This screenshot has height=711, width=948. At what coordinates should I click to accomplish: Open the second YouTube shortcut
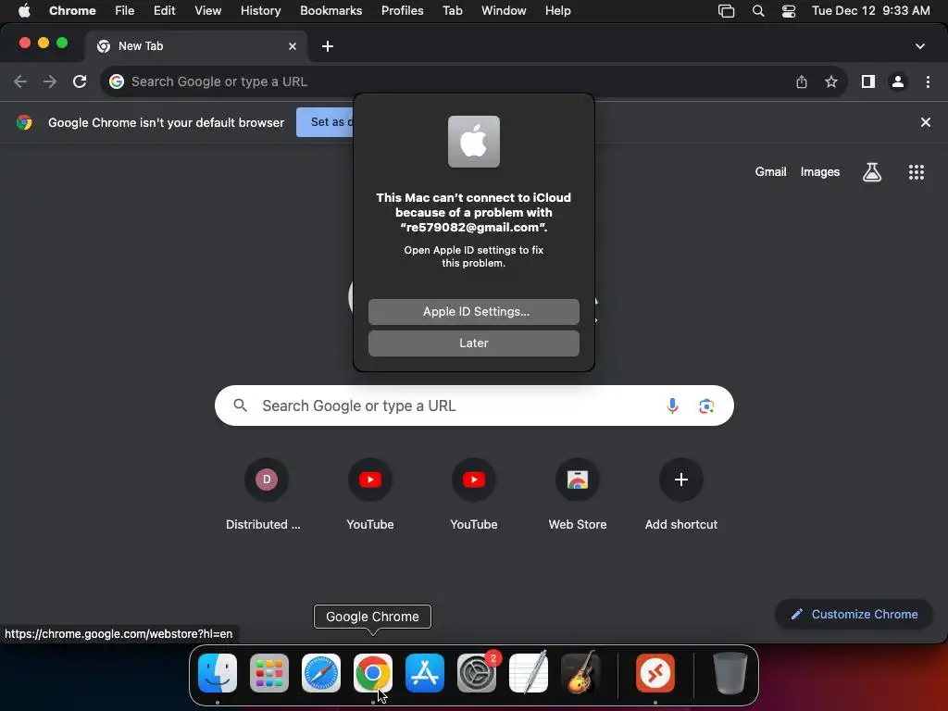coord(474,494)
